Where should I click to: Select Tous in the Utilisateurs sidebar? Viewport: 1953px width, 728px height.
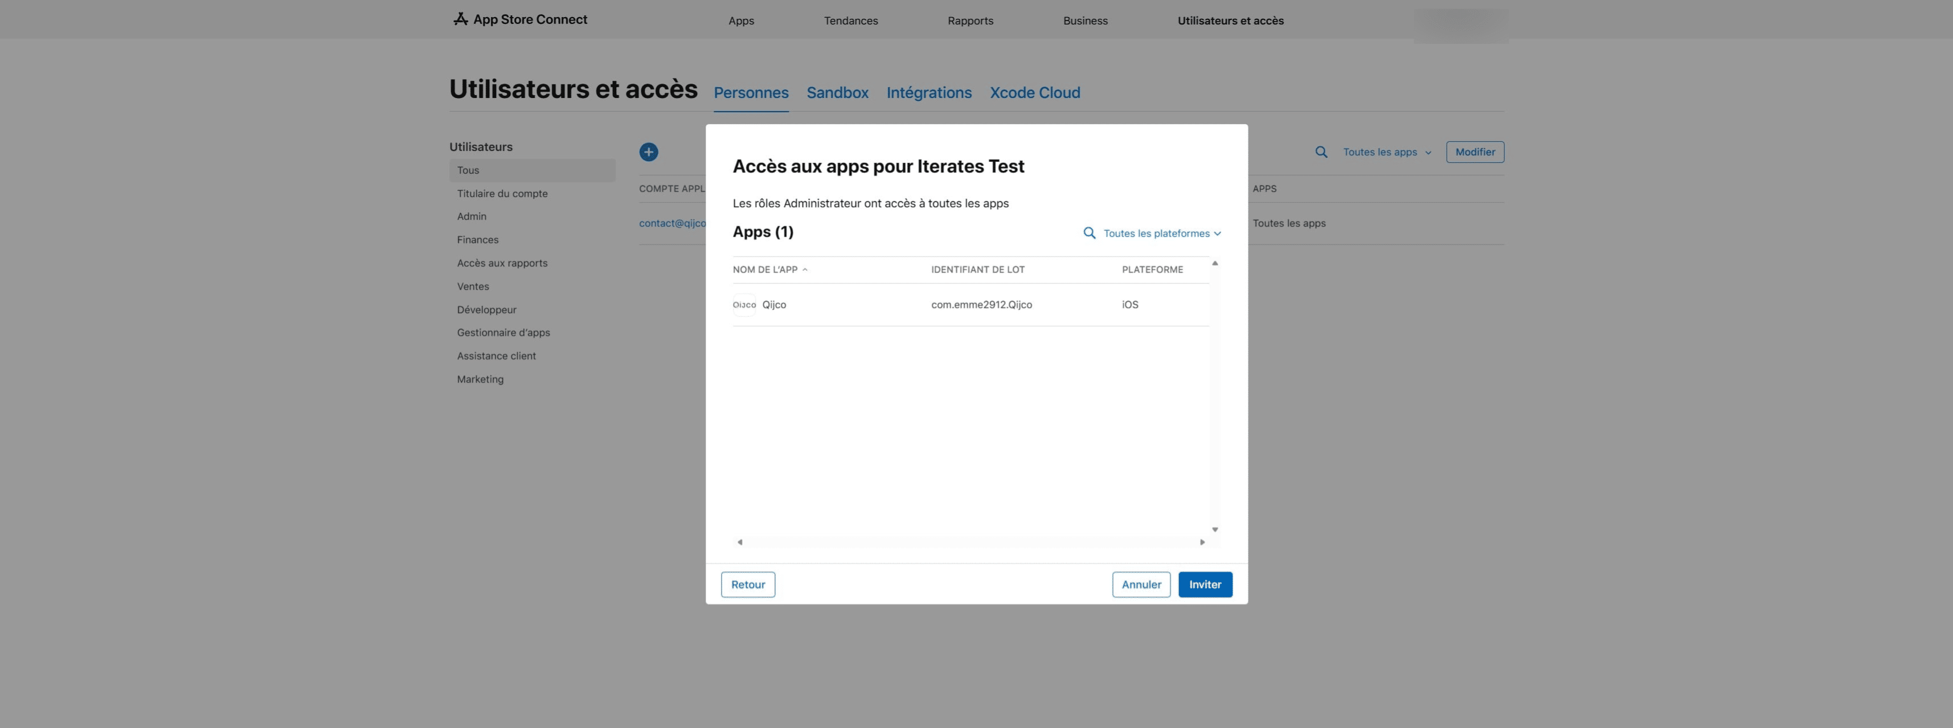pyautogui.click(x=531, y=170)
